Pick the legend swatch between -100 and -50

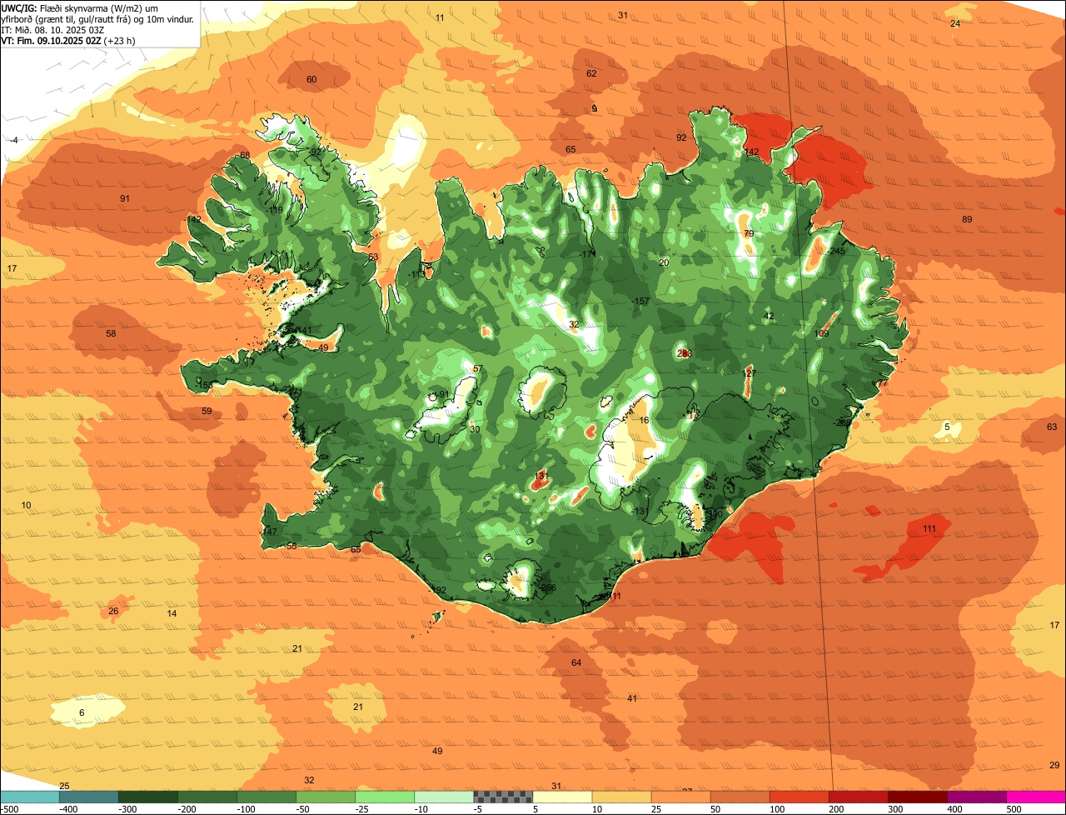(266, 797)
